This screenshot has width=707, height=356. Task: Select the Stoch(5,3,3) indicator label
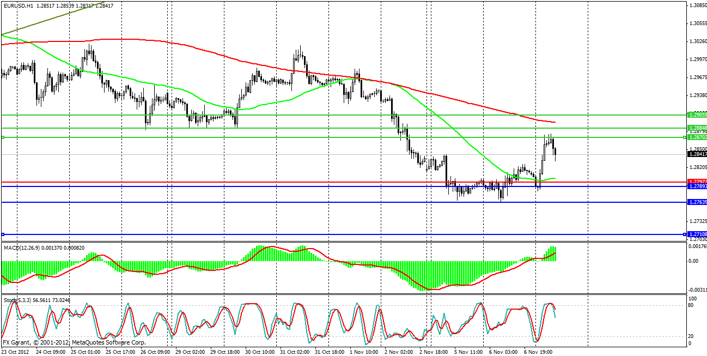pyautogui.click(x=16, y=300)
